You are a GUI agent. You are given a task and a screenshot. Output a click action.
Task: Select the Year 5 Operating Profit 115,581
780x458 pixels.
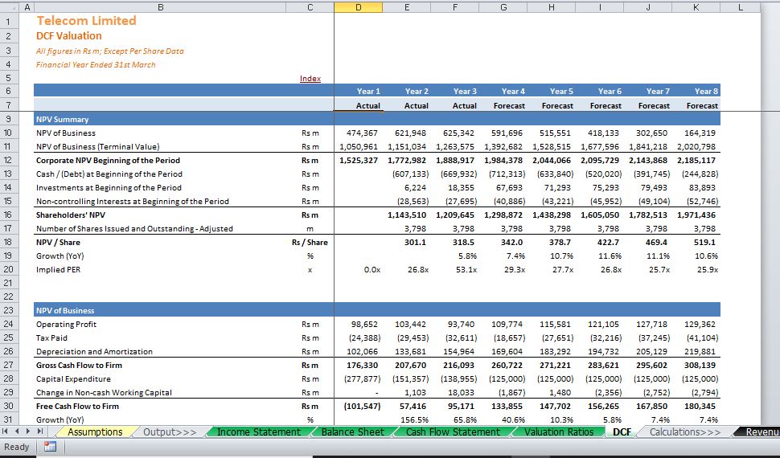[555, 325]
